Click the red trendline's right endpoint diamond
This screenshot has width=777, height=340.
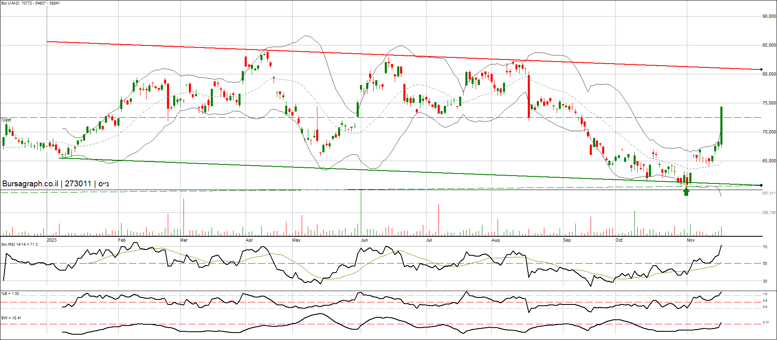pyautogui.click(x=761, y=69)
